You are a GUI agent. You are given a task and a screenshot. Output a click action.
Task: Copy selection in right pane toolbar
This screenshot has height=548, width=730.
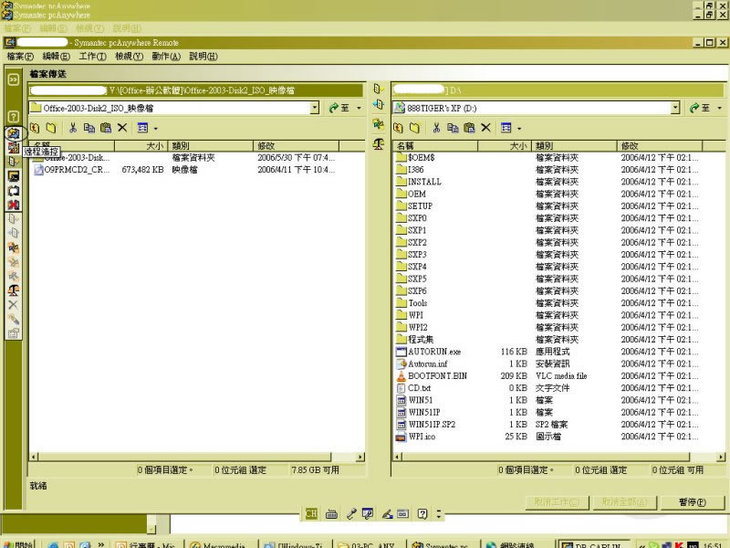click(x=453, y=128)
